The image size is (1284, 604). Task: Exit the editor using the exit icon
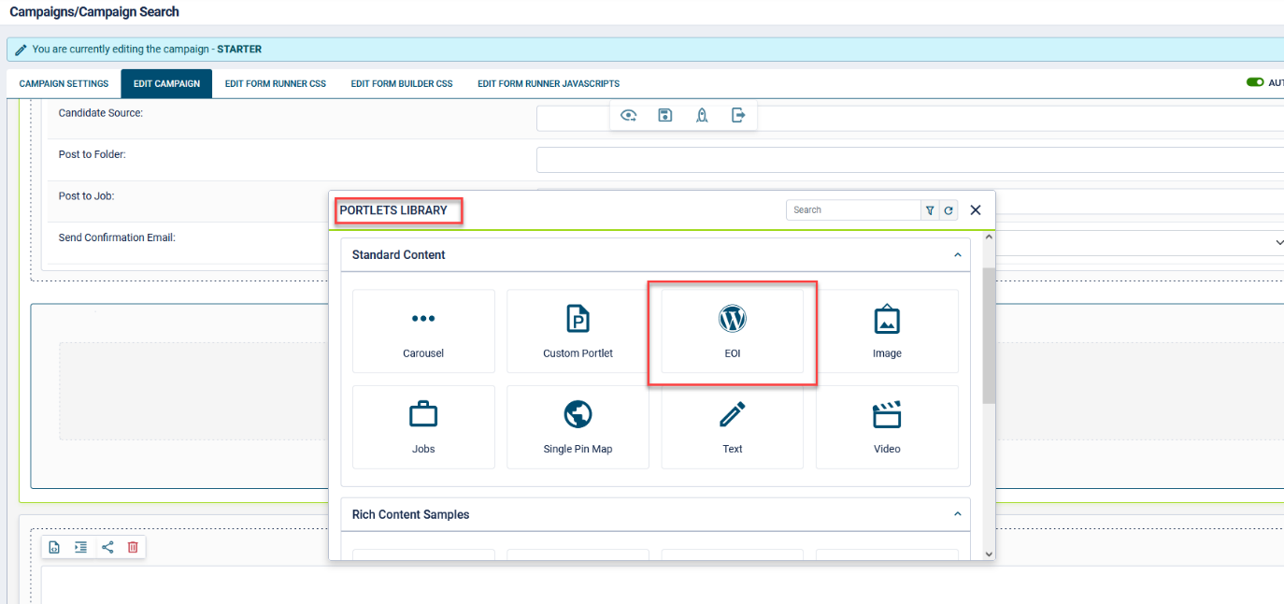[738, 115]
